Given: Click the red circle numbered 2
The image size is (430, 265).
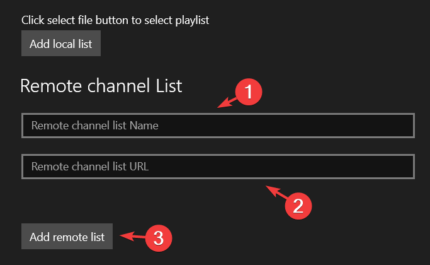Looking at the screenshot, I should coord(298,206).
